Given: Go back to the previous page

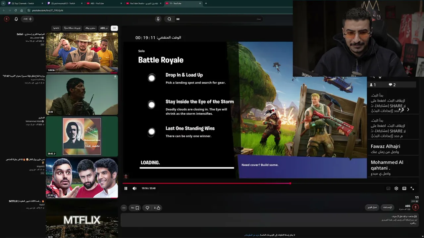Looking at the screenshot, I should pyautogui.click(x=4, y=10).
